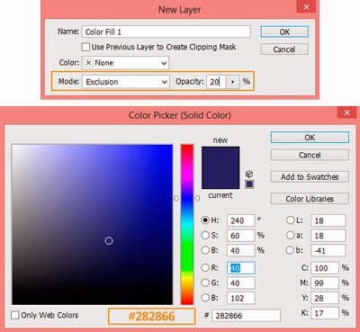
Task: Click Cancel in the Color Picker dialog
Action: [x=310, y=155]
